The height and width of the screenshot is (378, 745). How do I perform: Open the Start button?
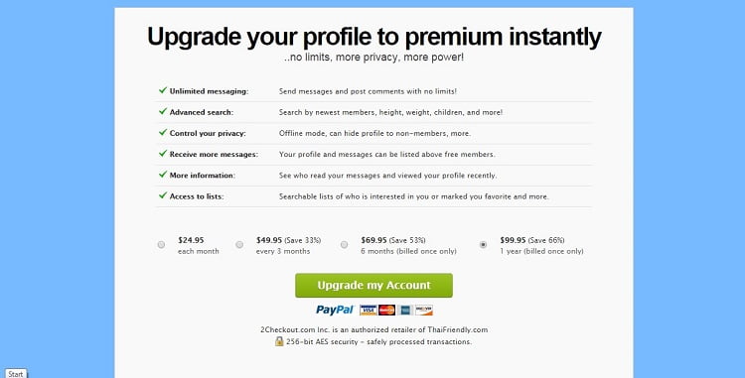(15, 374)
